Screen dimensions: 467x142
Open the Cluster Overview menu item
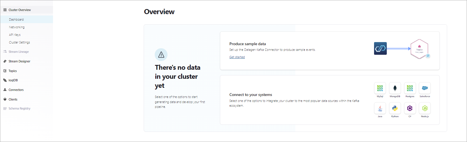pyautogui.click(x=26, y=10)
